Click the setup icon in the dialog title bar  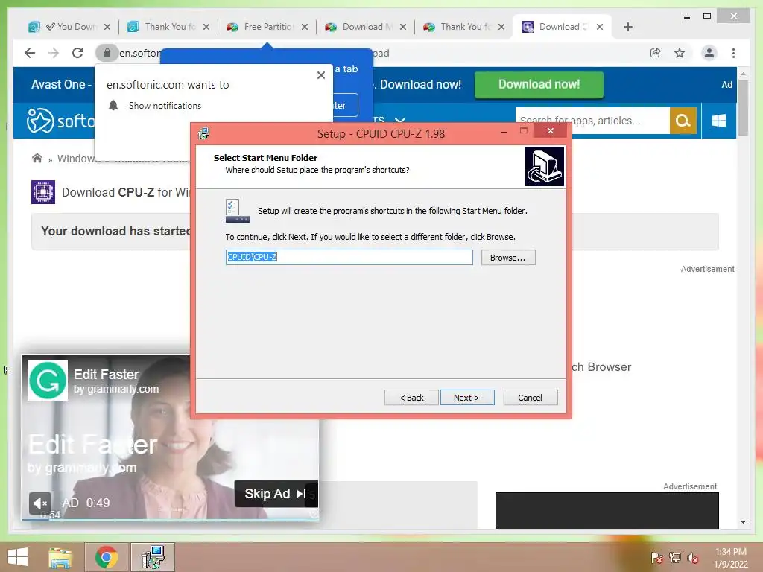click(x=204, y=133)
